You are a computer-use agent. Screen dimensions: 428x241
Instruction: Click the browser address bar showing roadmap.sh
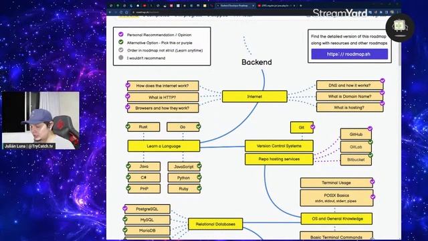coord(219,12)
